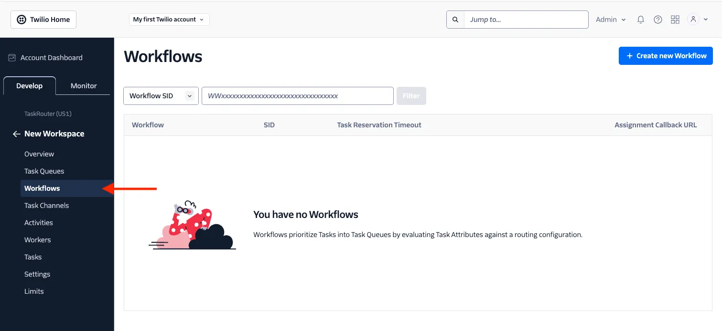Open Settings in the sidebar
722x331 pixels.
click(37, 274)
